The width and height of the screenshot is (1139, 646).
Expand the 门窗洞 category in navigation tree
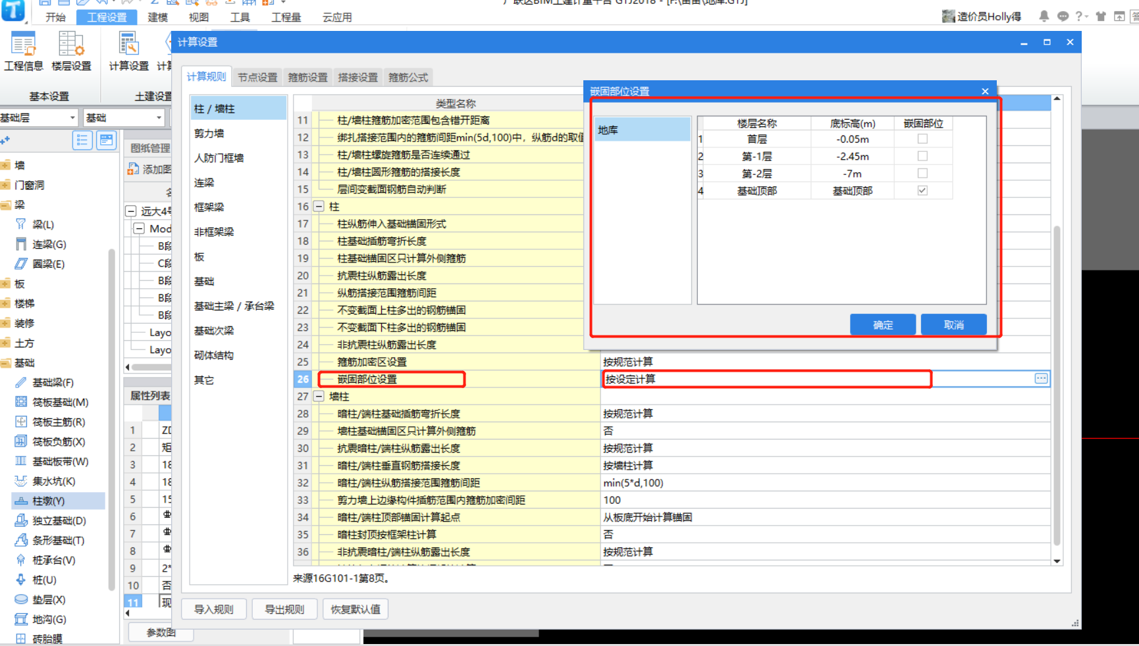click(5, 185)
